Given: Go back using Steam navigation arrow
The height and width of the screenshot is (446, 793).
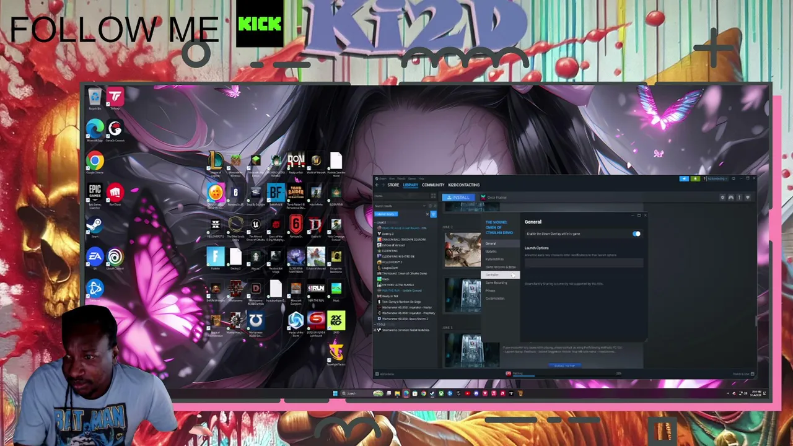Looking at the screenshot, I should [x=377, y=185].
